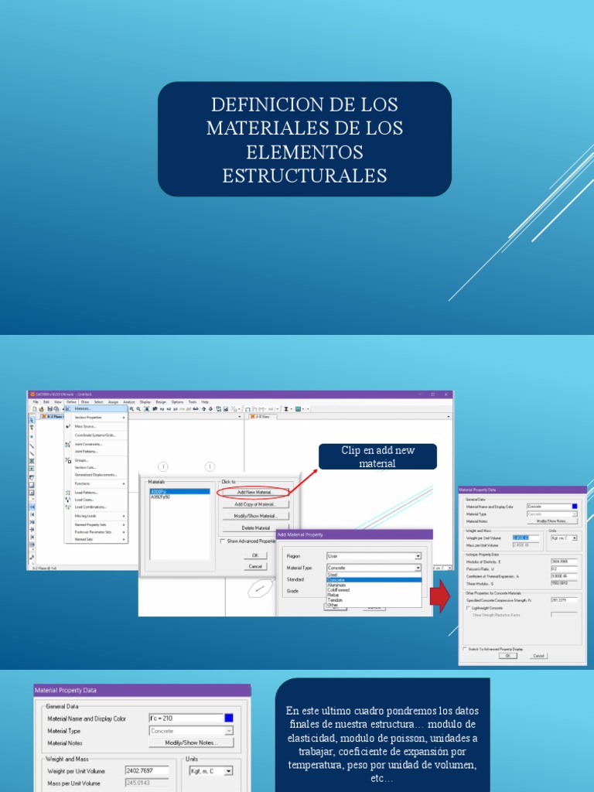Click Poisson's Ratio input field
The width and height of the screenshot is (594, 792).
564,568
